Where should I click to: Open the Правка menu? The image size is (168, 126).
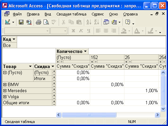(33, 14)
